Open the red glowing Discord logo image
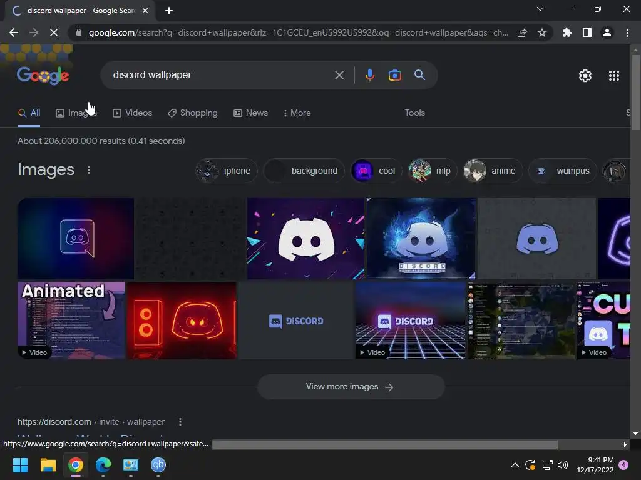Screen dimensions: 641x480 (182, 321)
